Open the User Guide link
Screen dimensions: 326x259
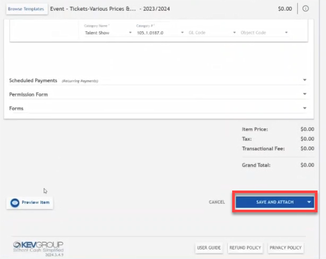click(x=209, y=248)
